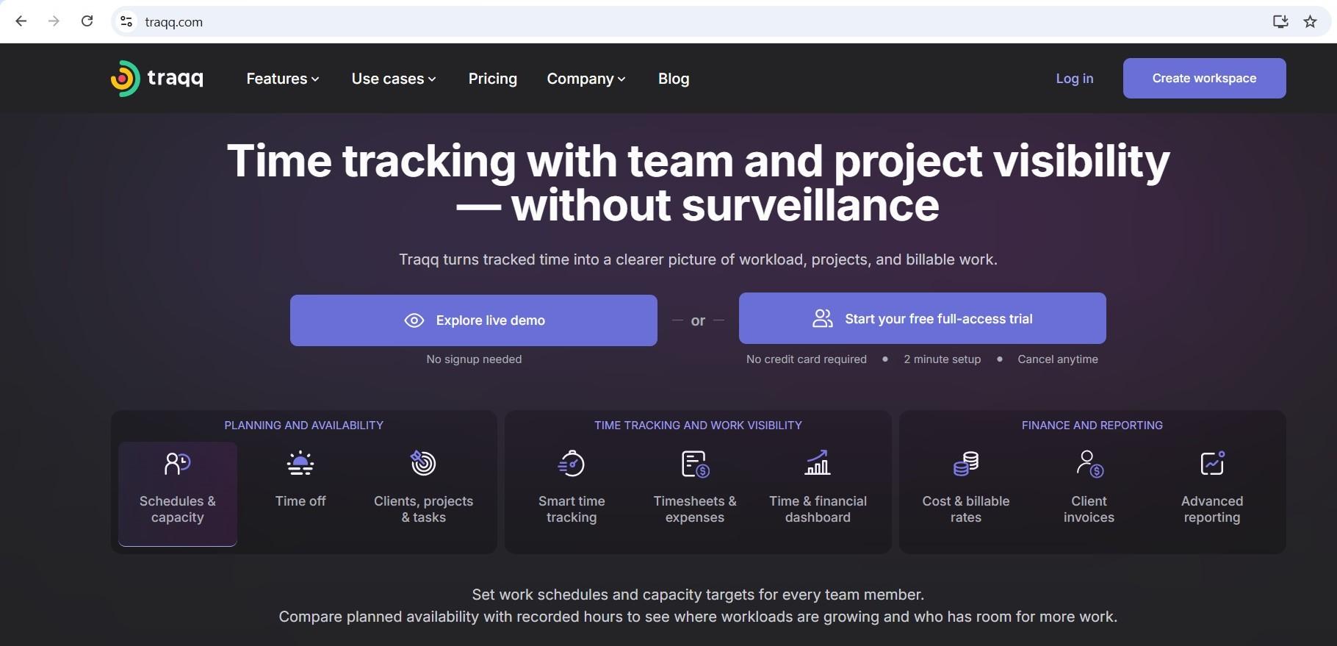This screenshot has height=646, width=1337.
Task: Select the Advanced reporting label
Action: point(1212,509)
